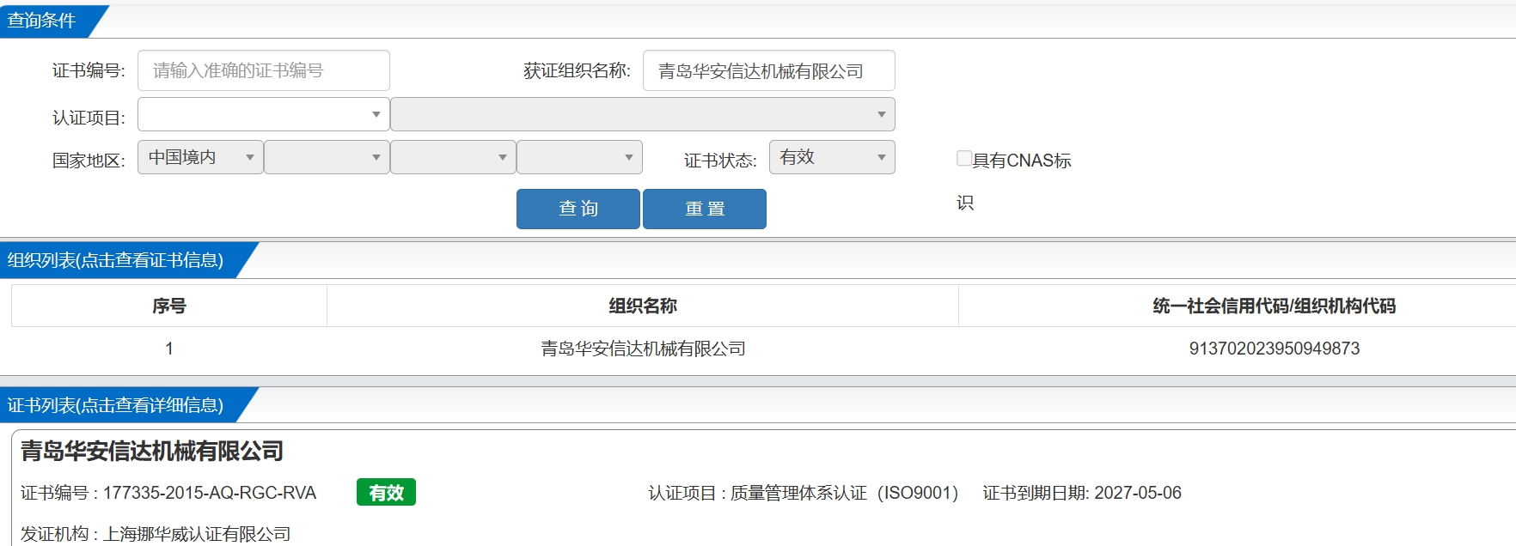The image size is (1516, 546).
Task: Click the 查询 button
Action: [578, 209]
